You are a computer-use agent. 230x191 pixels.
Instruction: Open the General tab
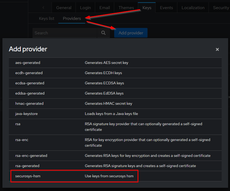click(63, 8)
